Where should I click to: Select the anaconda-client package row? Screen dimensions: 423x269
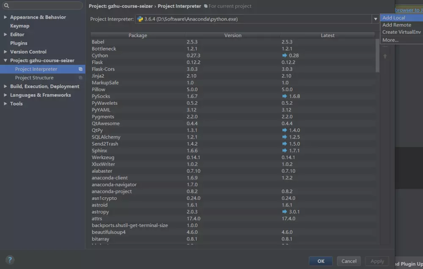click(233, 178)
